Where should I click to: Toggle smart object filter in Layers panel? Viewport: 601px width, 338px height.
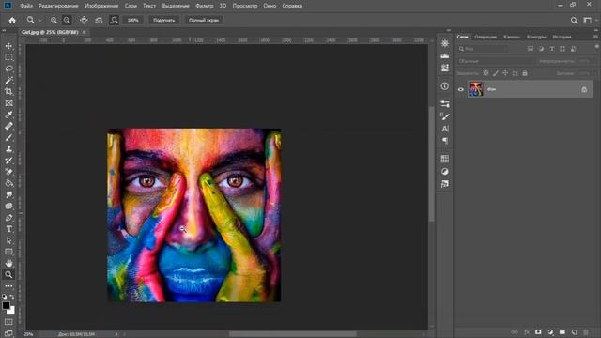tap(574, 49)
